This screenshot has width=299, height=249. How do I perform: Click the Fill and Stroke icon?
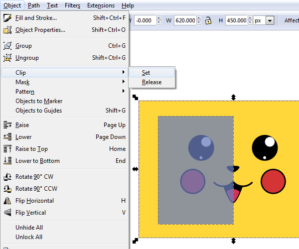(x=7, y=18)
